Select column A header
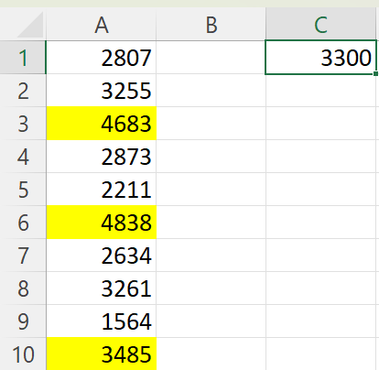379x370 pixels. 102,25
